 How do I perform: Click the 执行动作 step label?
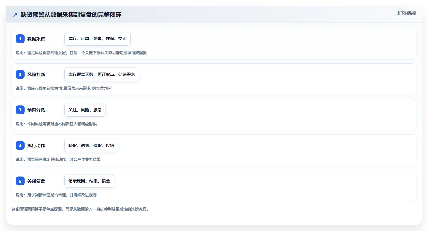36,145
